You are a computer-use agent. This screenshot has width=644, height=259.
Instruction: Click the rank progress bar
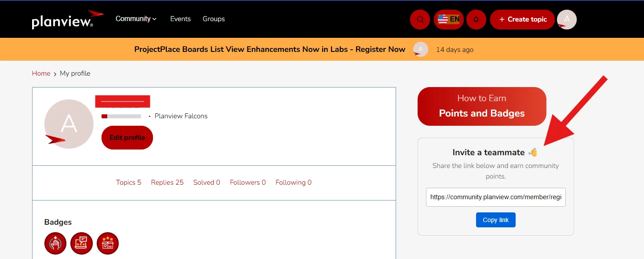point(121,116)
